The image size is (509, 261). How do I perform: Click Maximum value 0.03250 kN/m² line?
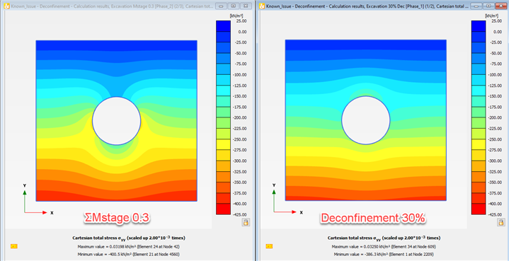384,247
